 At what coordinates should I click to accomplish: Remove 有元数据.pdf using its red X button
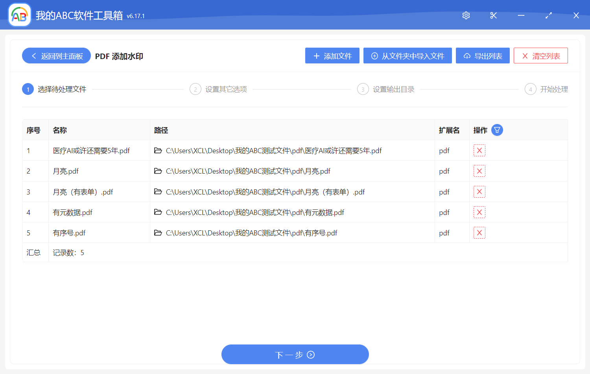[479, 212]
